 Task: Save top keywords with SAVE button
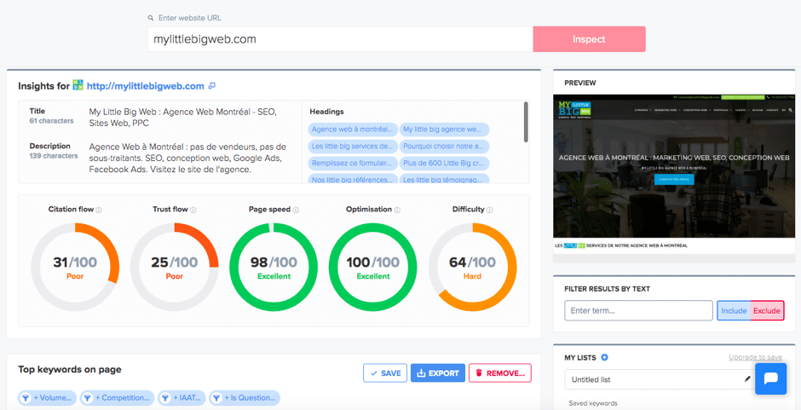tap(385, 373)
